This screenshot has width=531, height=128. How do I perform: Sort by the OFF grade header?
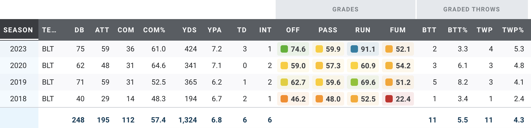pos(293,30)
